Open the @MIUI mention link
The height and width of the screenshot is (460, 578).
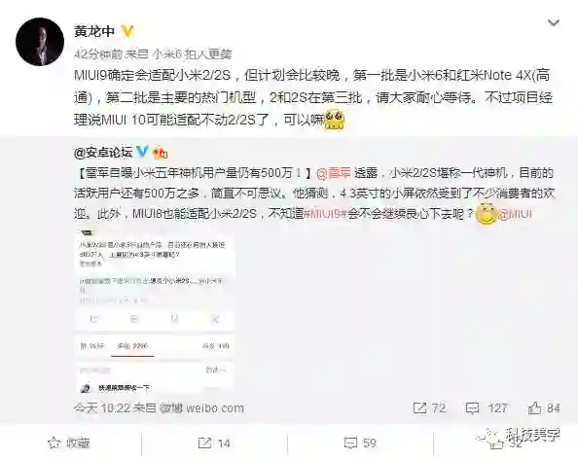pos(515,214)
